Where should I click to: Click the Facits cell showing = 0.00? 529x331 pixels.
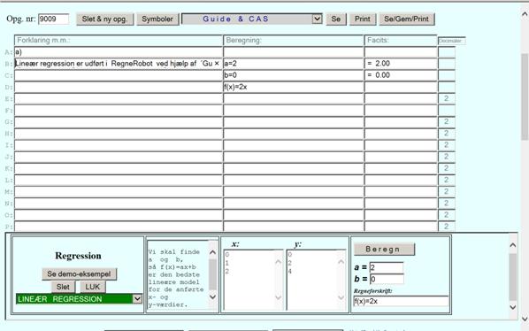(x=401, y=75)
